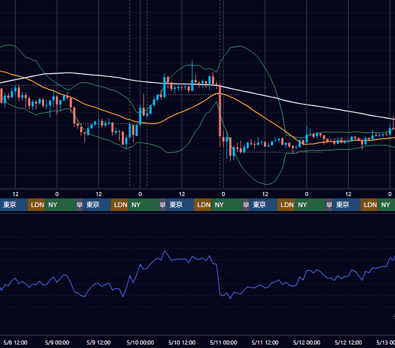Screen dimensions: 395x348
Task: Select 東京 session block above 5/11 12:00
Action: [x=263, y=205]
